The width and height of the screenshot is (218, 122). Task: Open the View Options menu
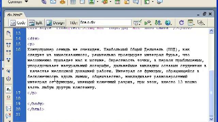pyautogui.click(x=191, y=23)
